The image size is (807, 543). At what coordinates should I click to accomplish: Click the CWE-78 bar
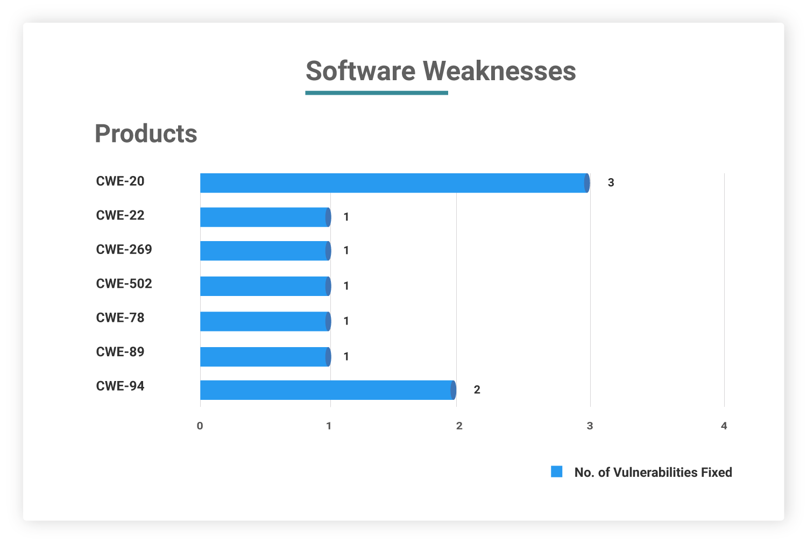point(265,321)
